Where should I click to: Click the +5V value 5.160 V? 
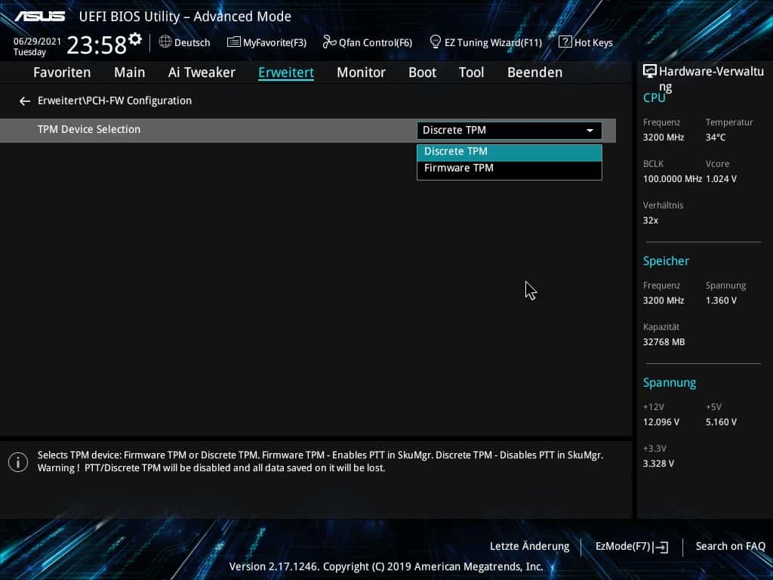(721, 423)
